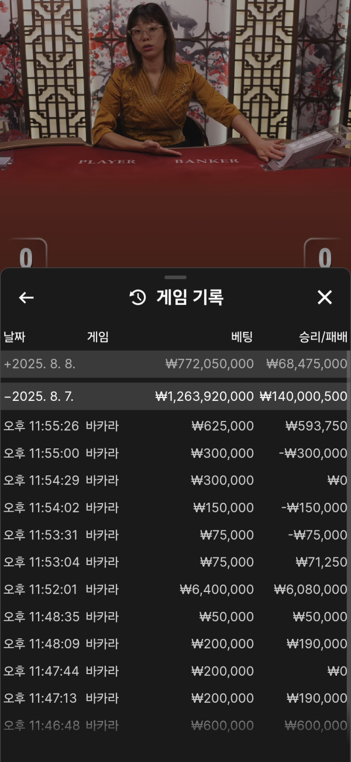This screenshot has height=762, width=351.
Task: Tap the back arrow icon
Action: tap(26, 298)
